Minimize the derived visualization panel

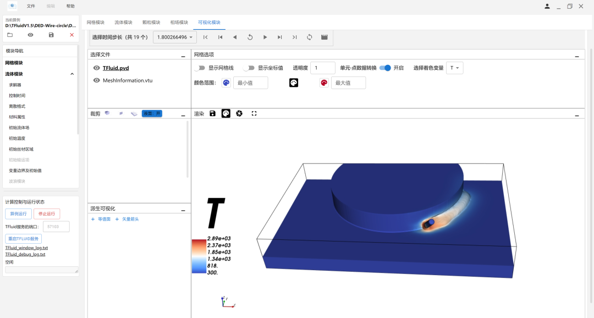coord(183,210)
